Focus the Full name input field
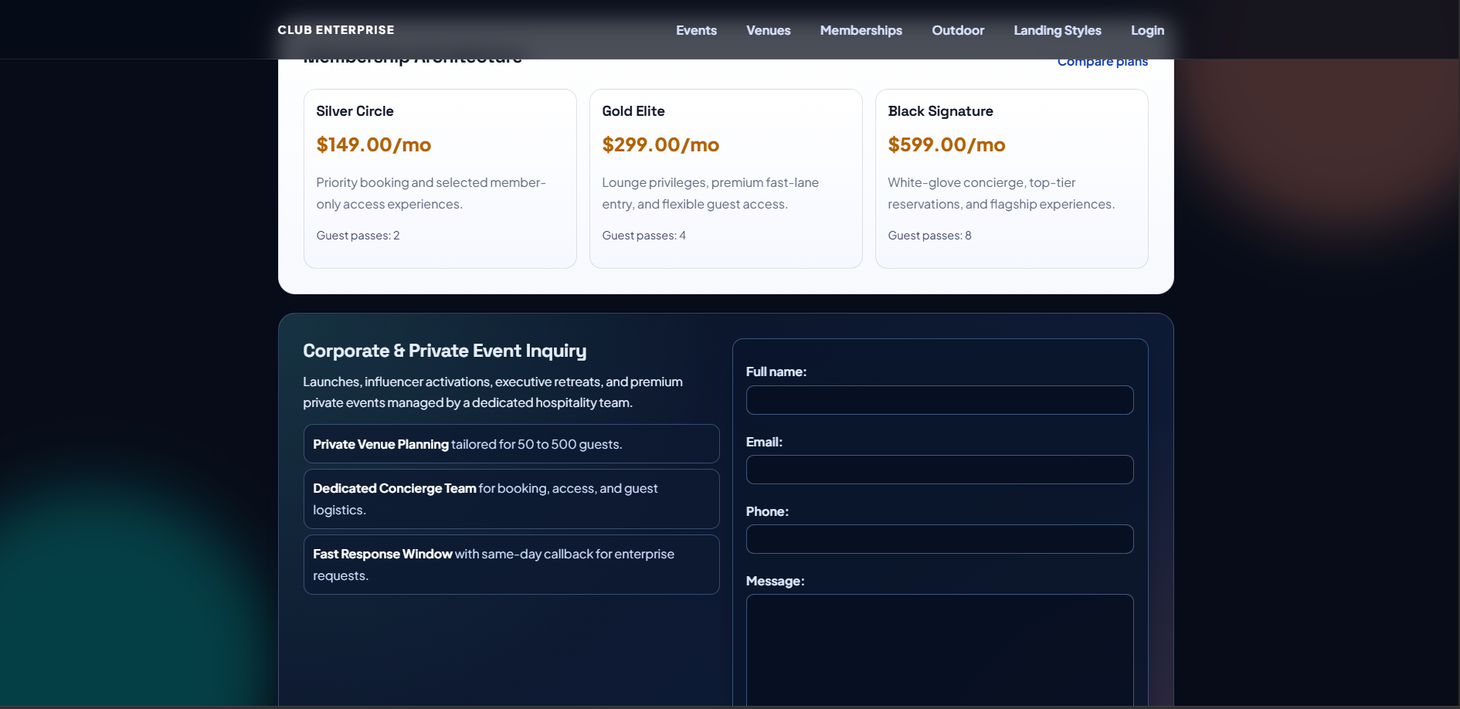 click(x=939, y=400)
